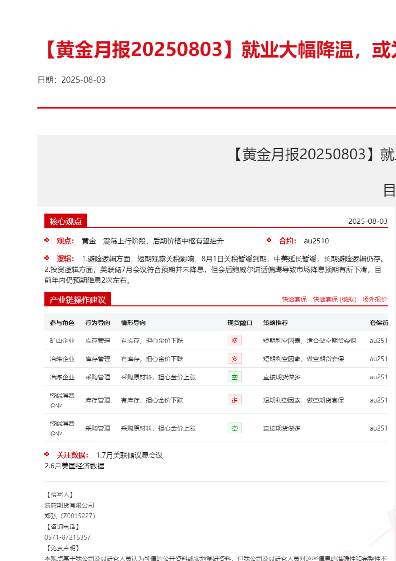The height and width of the screenshot is (561, 396).
Task: Click the consultation phone number 0571-87215357
Action: coord(67,537)
